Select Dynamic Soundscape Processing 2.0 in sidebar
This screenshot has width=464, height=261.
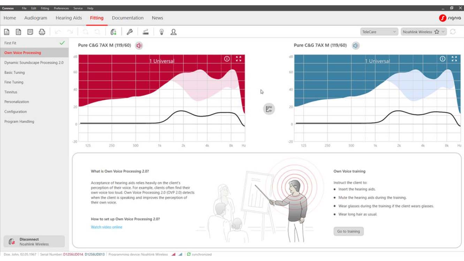click(34, 63)
